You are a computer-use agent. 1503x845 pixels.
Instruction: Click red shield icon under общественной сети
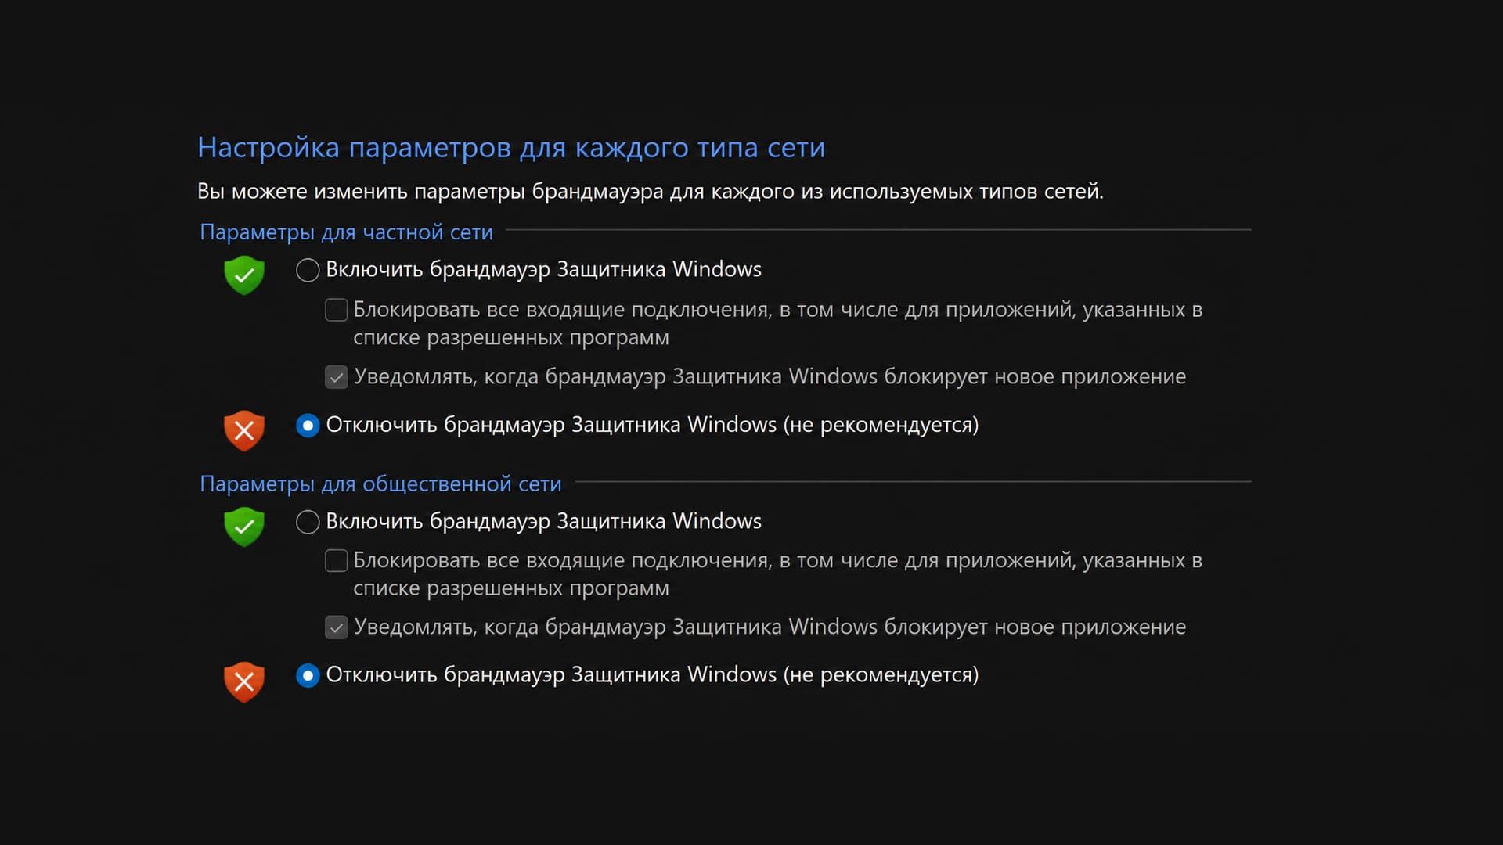[x=244, y=682]
